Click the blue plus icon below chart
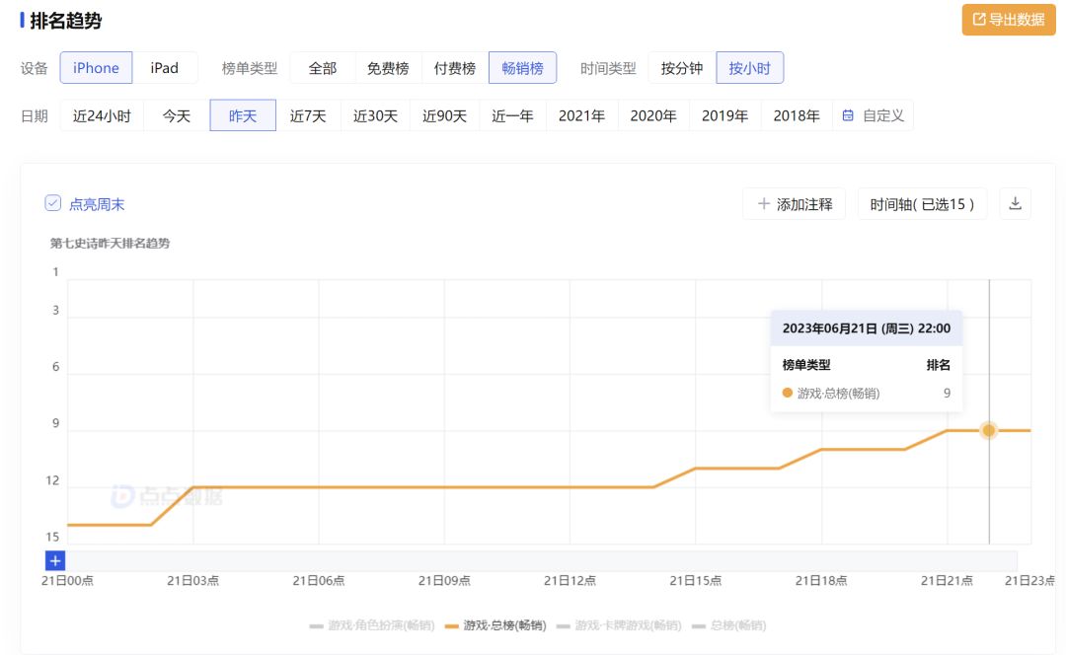The image size is (1066, 655). tap(55, 560)
